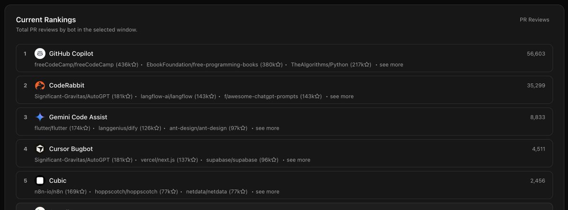The width and height of the screenshot is (568, 210).
Task: Click the star icon after n8n-io/n8n 169k
Action: point(82,192)
